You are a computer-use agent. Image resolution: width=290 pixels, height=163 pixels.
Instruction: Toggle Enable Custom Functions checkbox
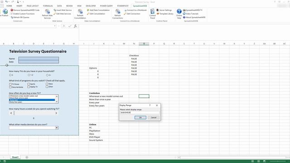click(x=12, y=14)
